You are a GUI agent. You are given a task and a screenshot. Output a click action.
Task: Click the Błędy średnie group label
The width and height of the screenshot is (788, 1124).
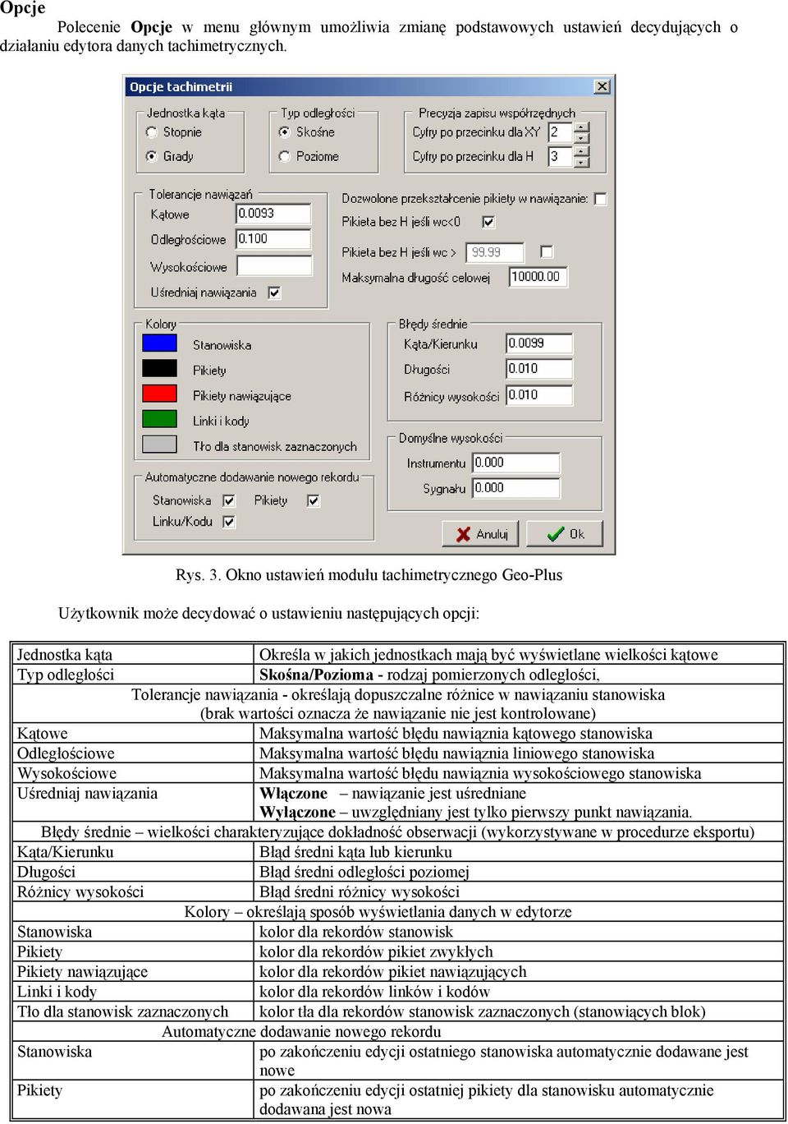(x=433, y=325)
